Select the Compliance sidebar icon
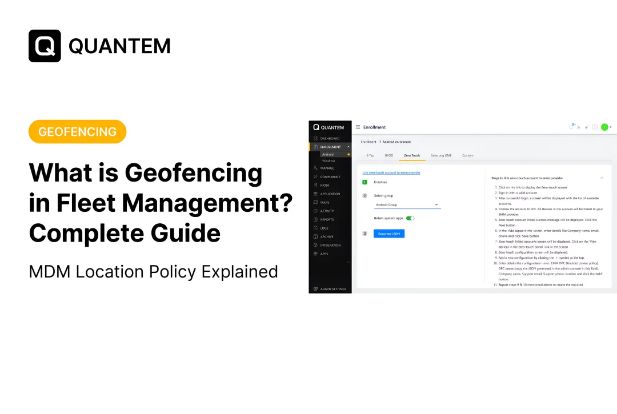This screenshot has width=617, height=414. pyautogui.click(x=315, y=176)
